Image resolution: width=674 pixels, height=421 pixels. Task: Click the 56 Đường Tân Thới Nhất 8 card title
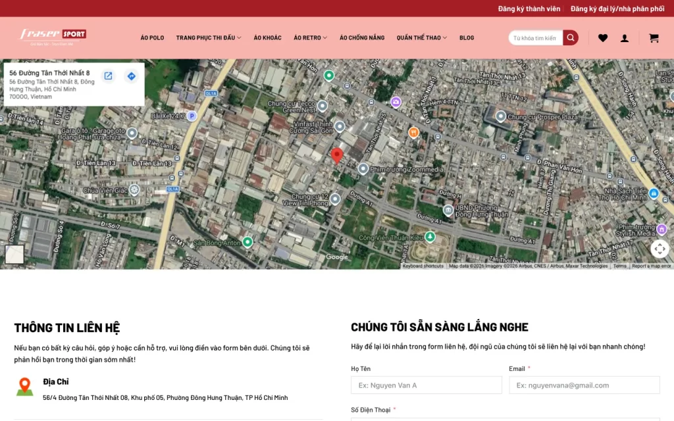(49, 73)
